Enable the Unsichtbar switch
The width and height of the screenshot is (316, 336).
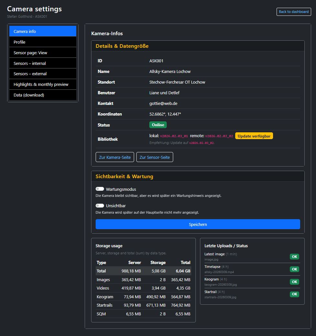pos(100,206)
